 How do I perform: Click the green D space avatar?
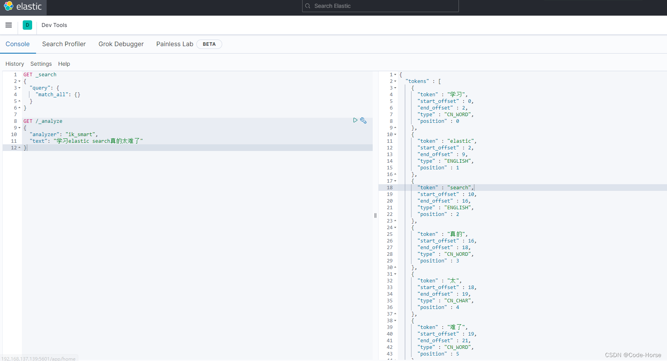27,25
